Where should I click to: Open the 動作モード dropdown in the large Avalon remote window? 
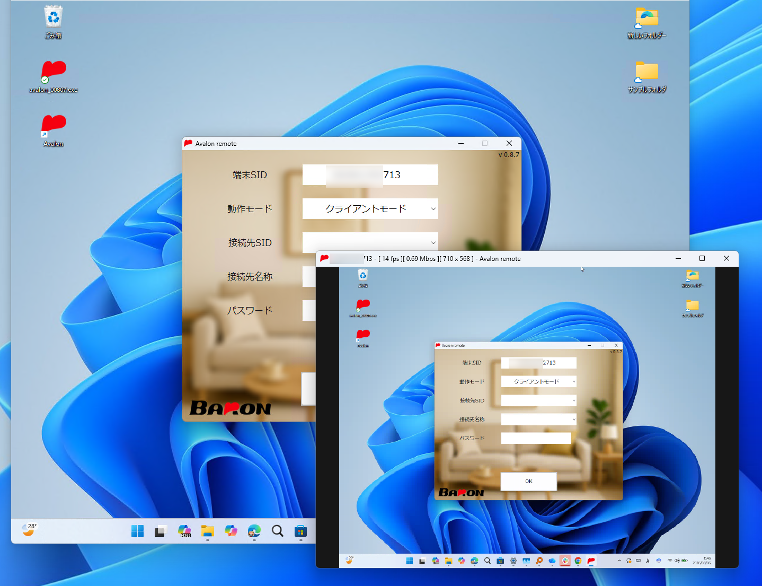click(x=370, y=208)
